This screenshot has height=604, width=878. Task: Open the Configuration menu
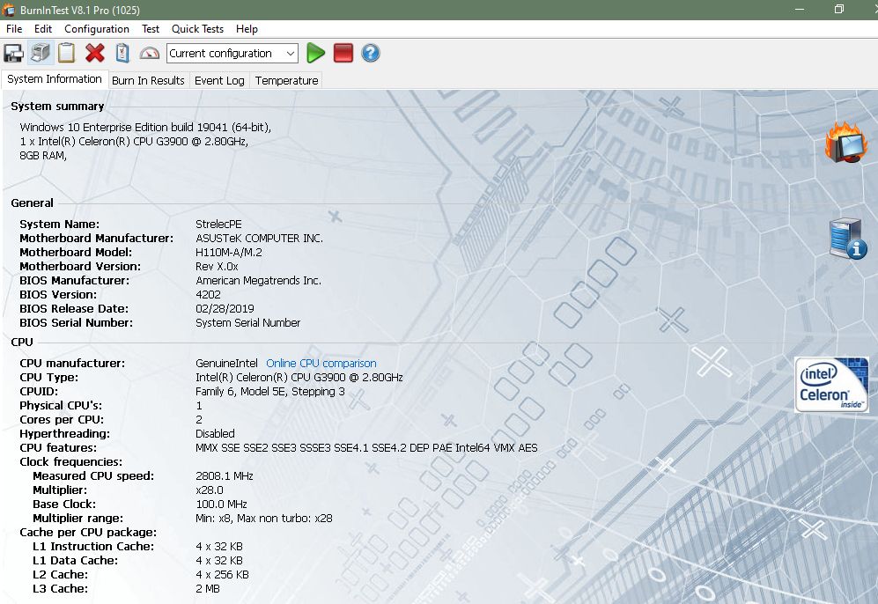[96, 29]
